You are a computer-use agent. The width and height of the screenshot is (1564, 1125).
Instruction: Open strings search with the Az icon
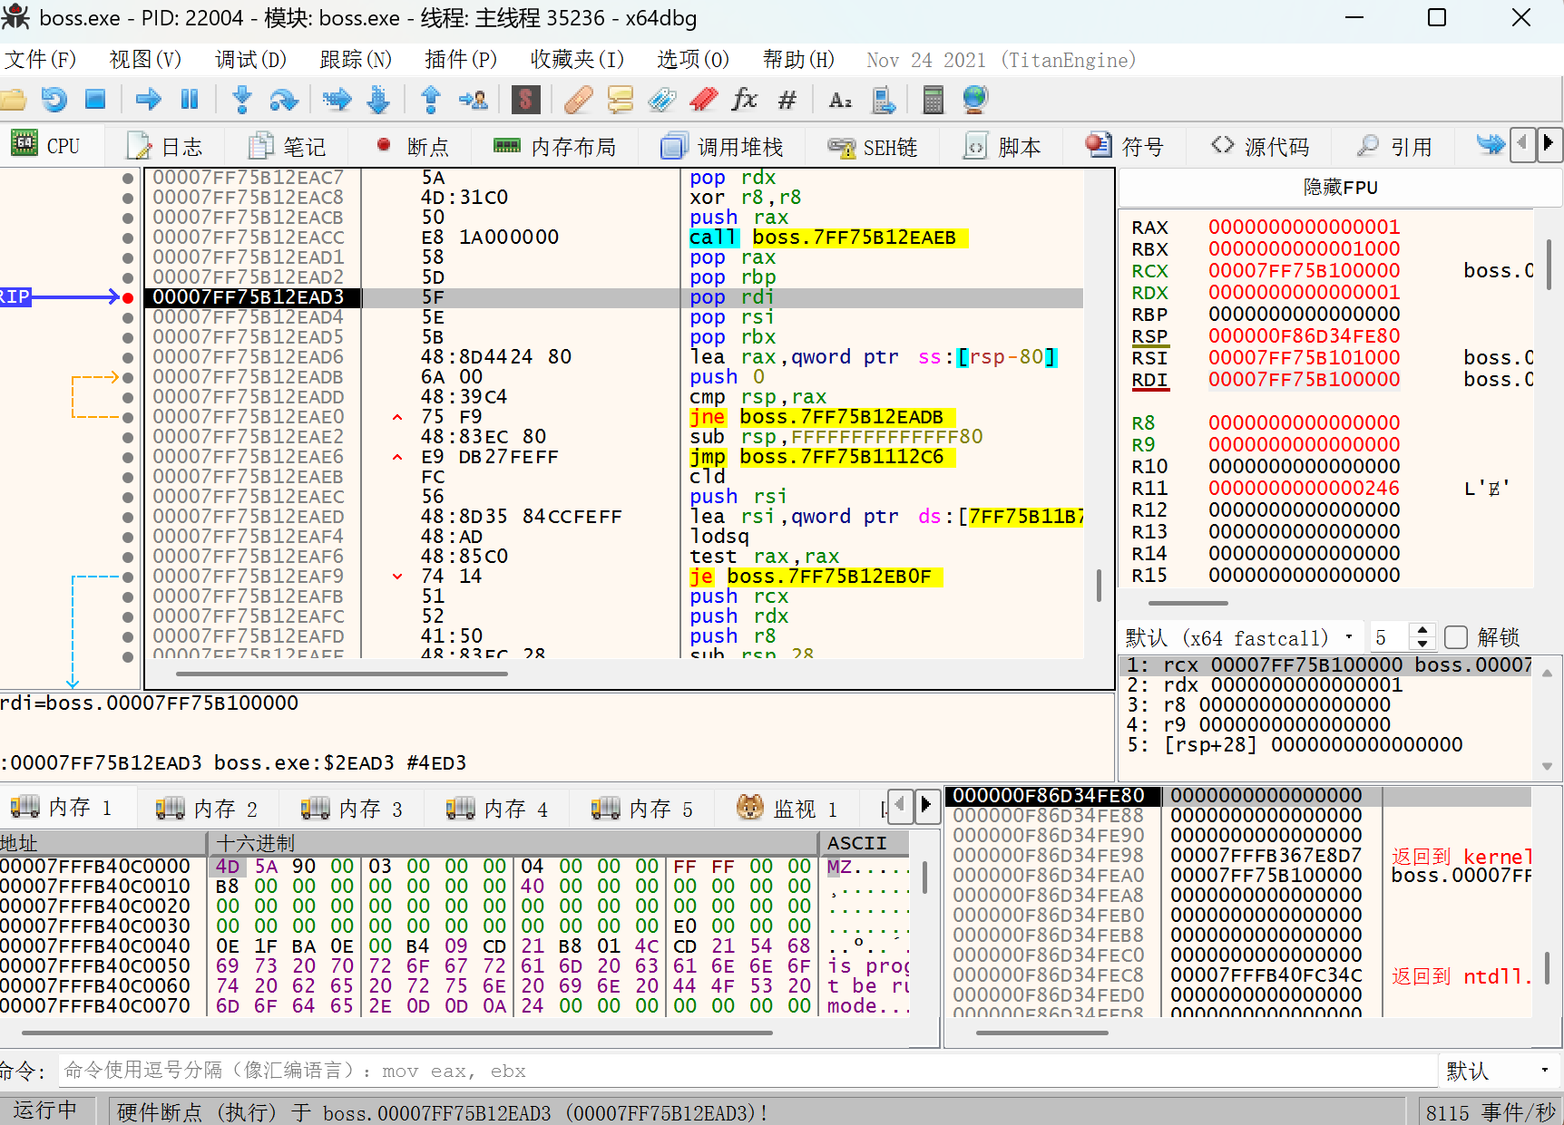pyautogui.click(x=840, y=100)
